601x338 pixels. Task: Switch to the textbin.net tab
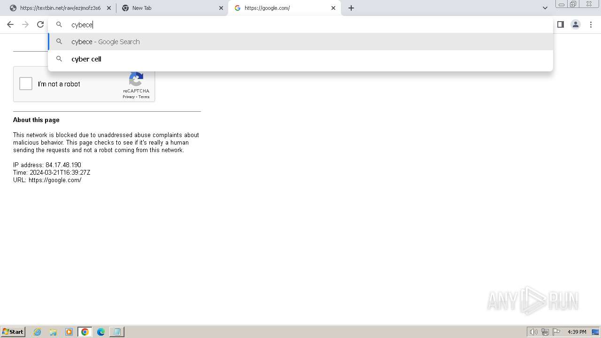(60, 8)
